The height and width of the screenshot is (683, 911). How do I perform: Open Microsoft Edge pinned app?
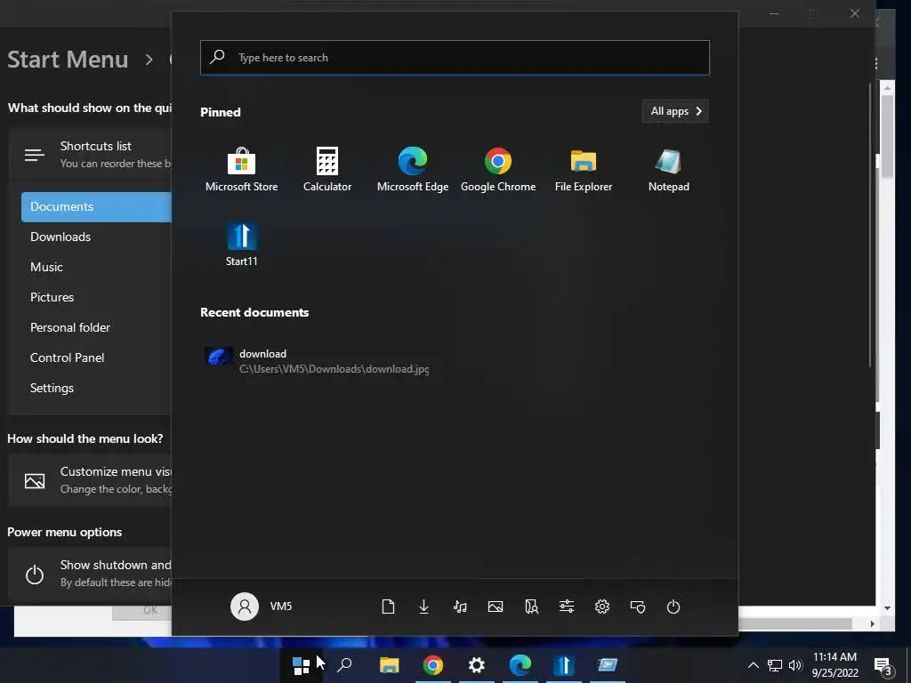(x=413, y=169)
